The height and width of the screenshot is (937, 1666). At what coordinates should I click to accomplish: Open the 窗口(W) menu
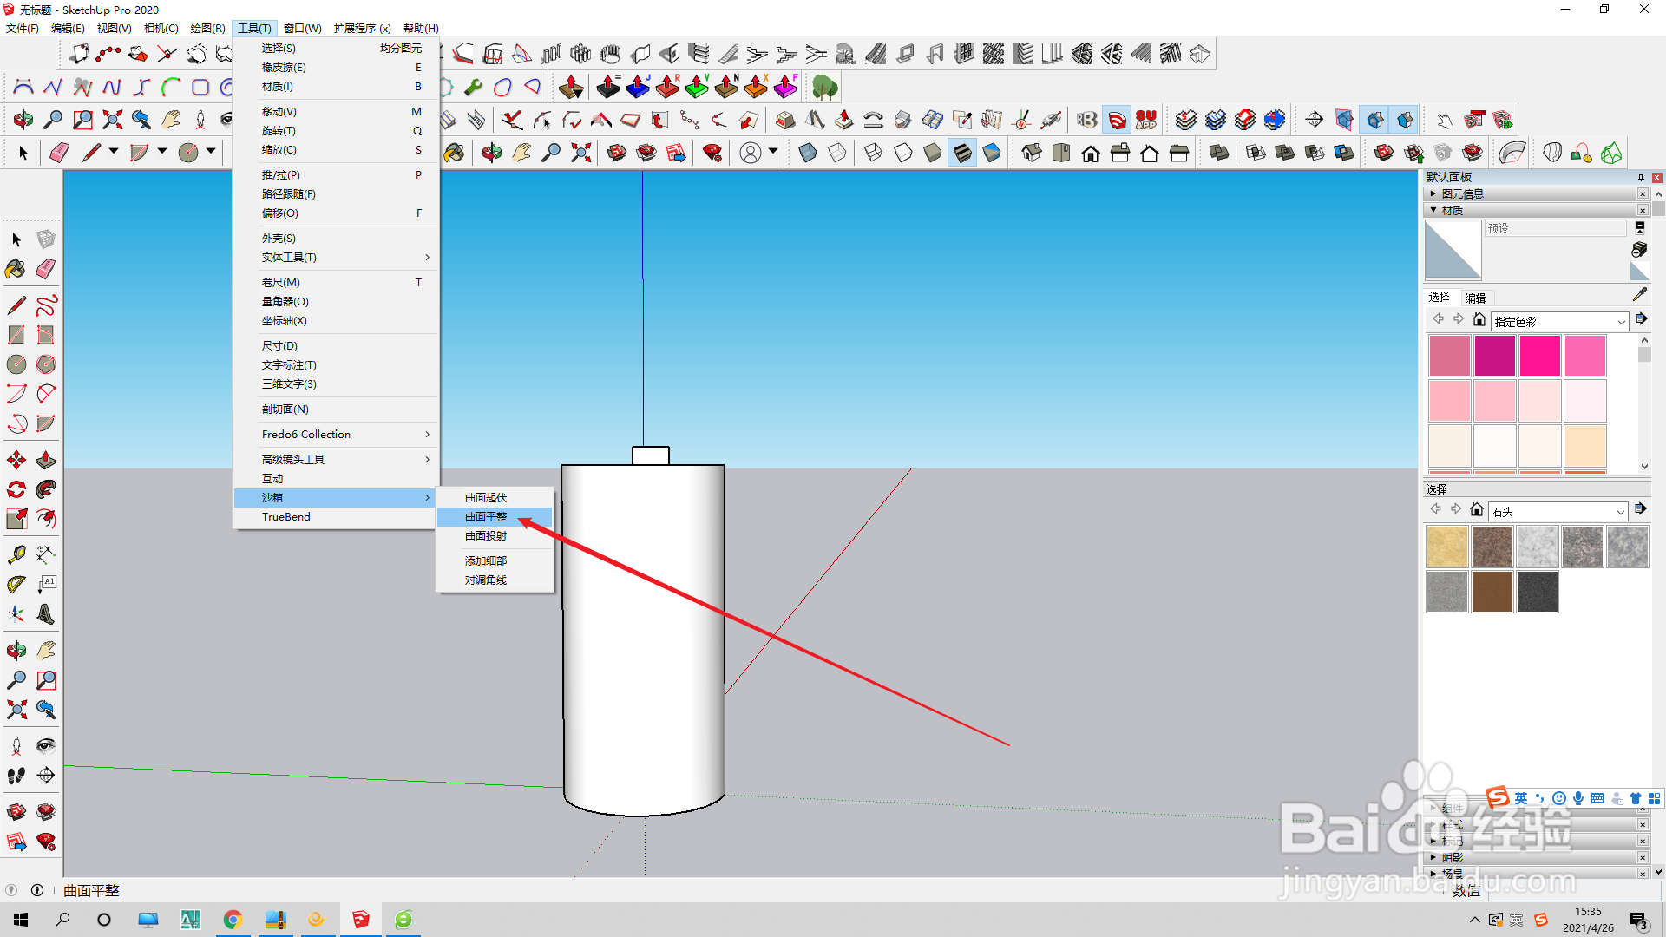click(302, 29)
